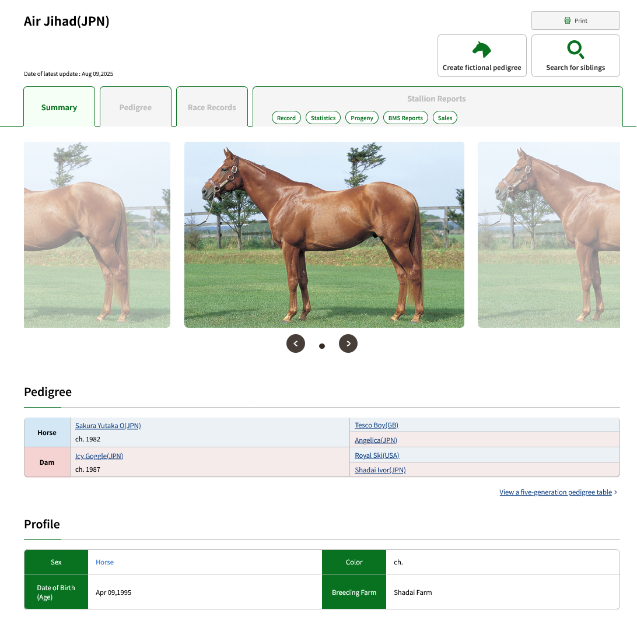Click the faded right horse photo
This screenshot has width=637, height=617.
point(549,235)
